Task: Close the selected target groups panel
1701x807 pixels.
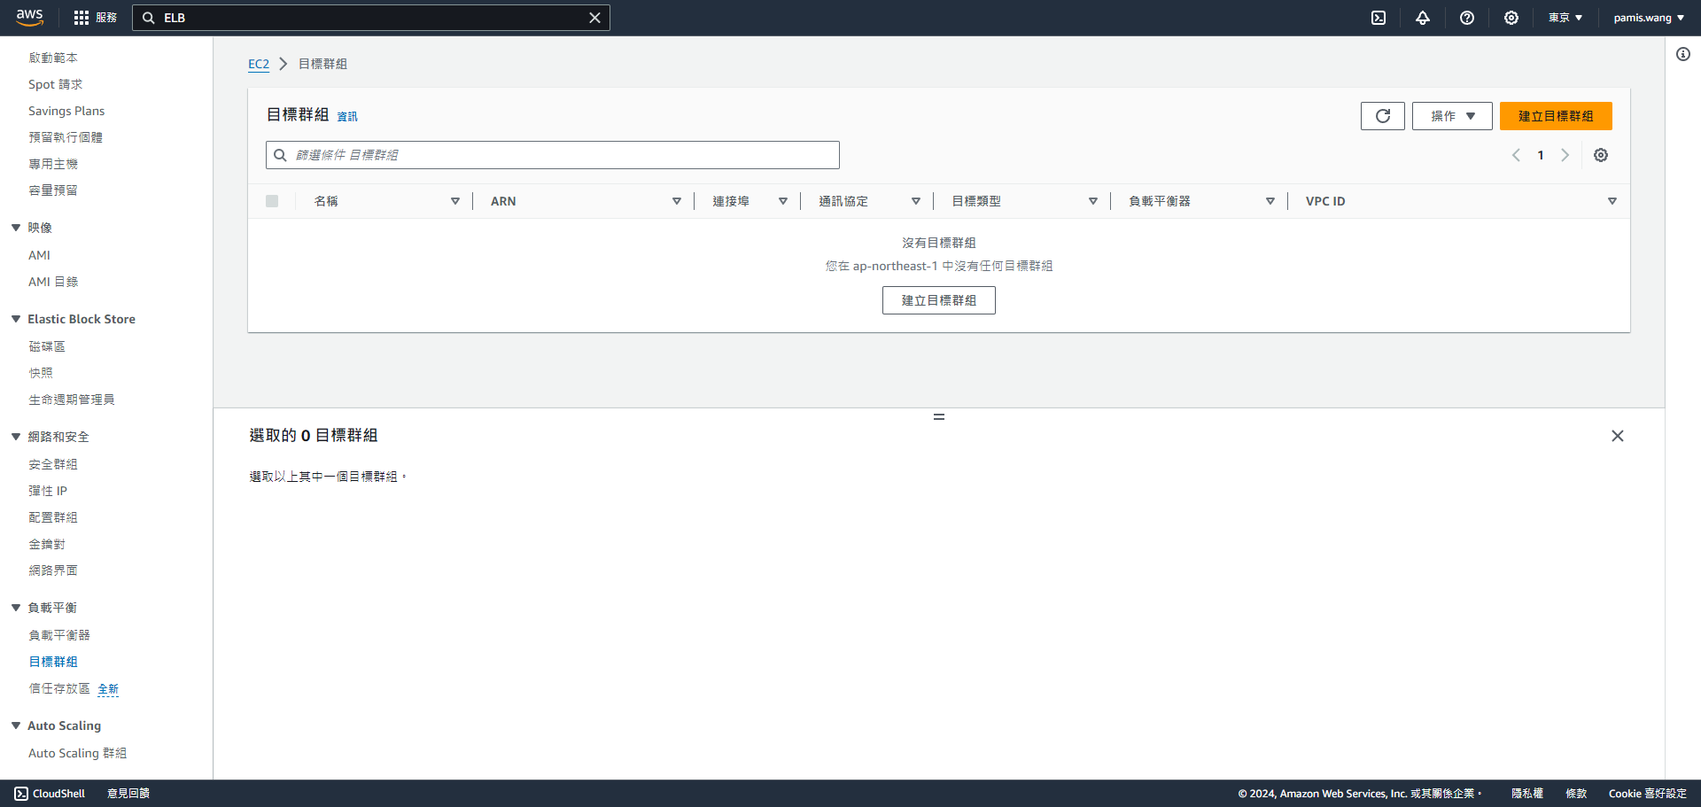Action: (x=1618, y=436)
